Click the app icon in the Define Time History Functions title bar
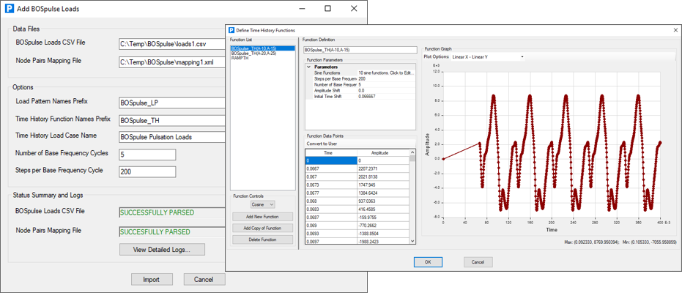682x293 pixels. 231,31
